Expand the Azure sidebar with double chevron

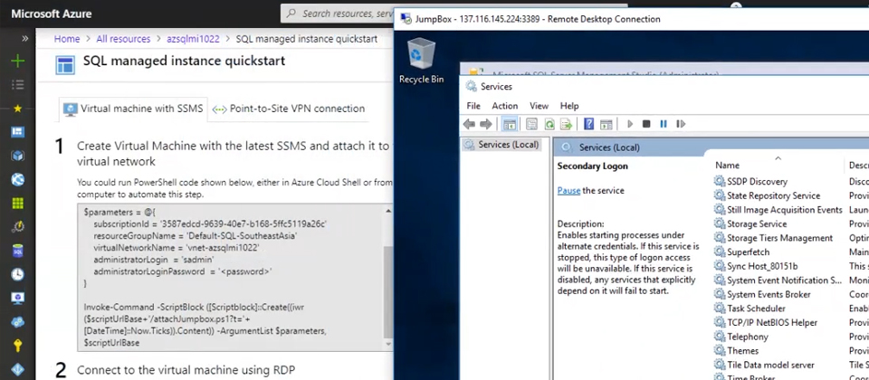25,39
